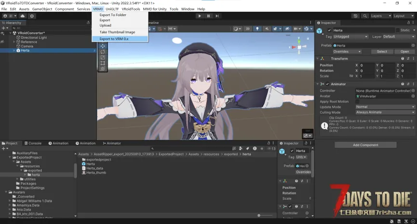Start Play mode

coord(200,16)
